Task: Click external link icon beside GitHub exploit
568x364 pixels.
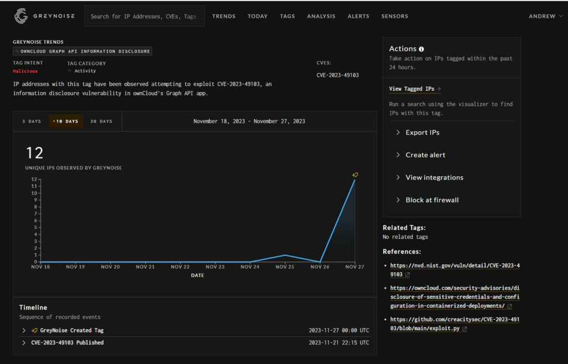Action: click(465, 329)
